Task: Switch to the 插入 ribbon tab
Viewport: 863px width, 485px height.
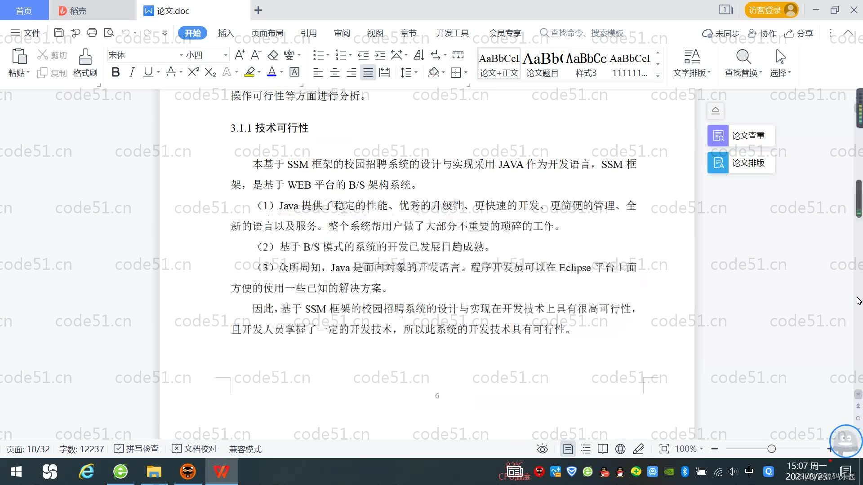Action: [x=225, y=33]
